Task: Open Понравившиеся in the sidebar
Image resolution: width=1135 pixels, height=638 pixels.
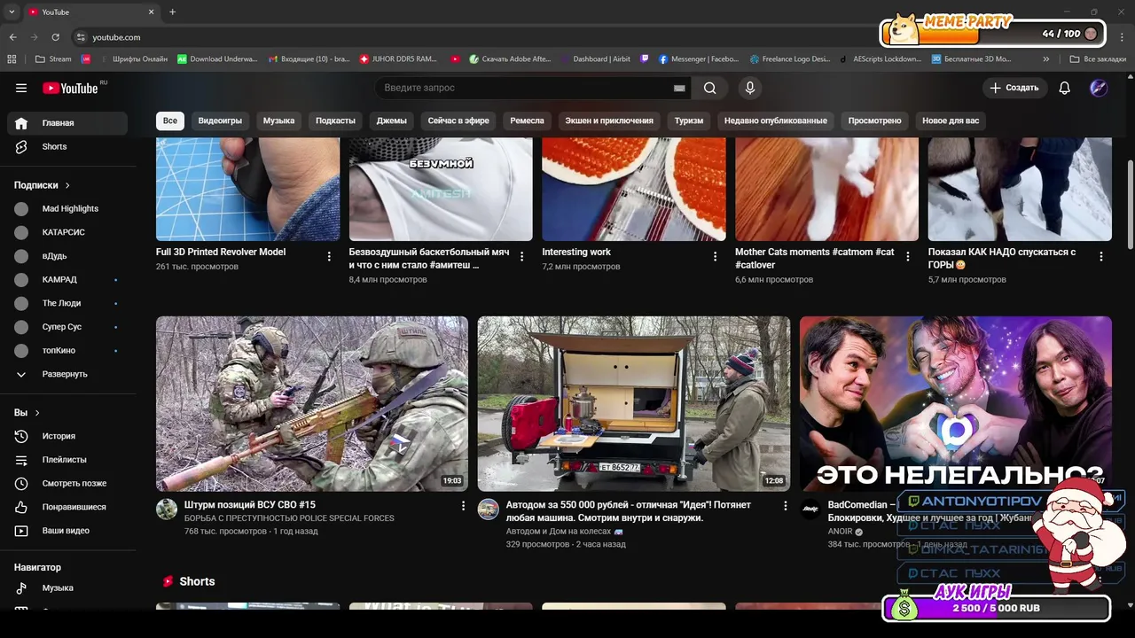Action: (x=67, y=507)
